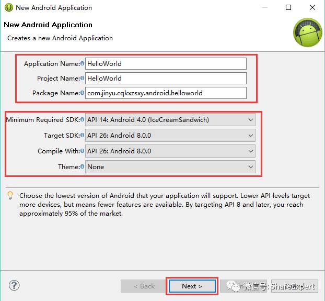Focus the Application Name text field

(166, 63)
